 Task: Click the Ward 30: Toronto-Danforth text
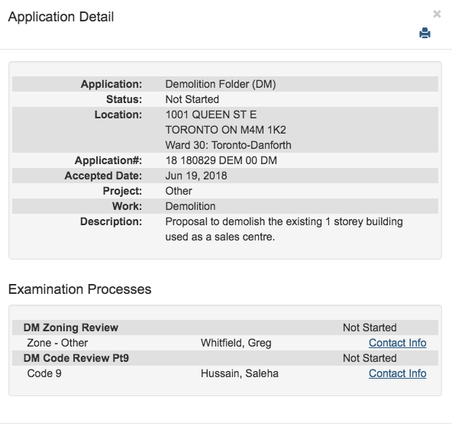[x=228, y=145]
